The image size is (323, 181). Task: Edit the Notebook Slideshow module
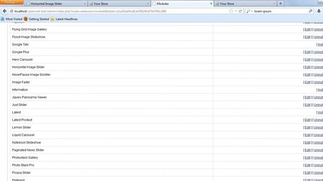point(307,143)
